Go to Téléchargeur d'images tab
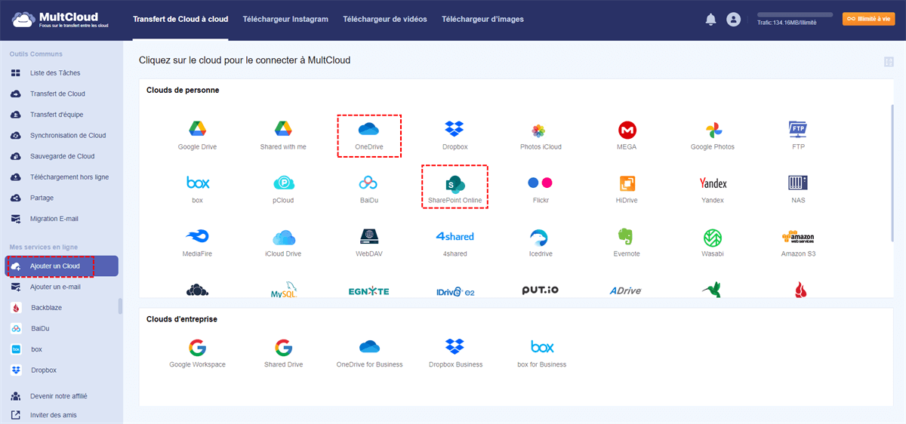This screenshot has width=906, height=424. 482,19
